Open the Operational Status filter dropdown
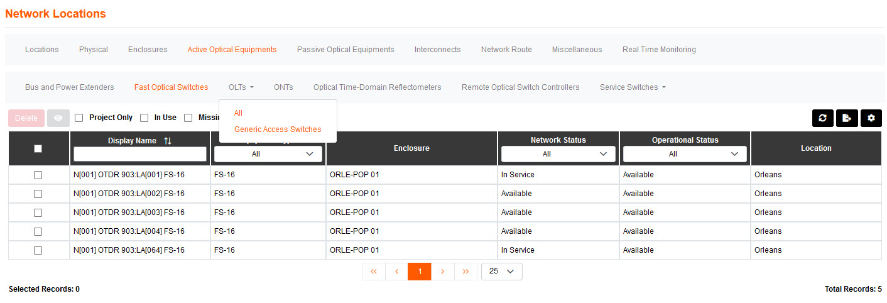The image size is (887, 303). click(x=685, y=154)
